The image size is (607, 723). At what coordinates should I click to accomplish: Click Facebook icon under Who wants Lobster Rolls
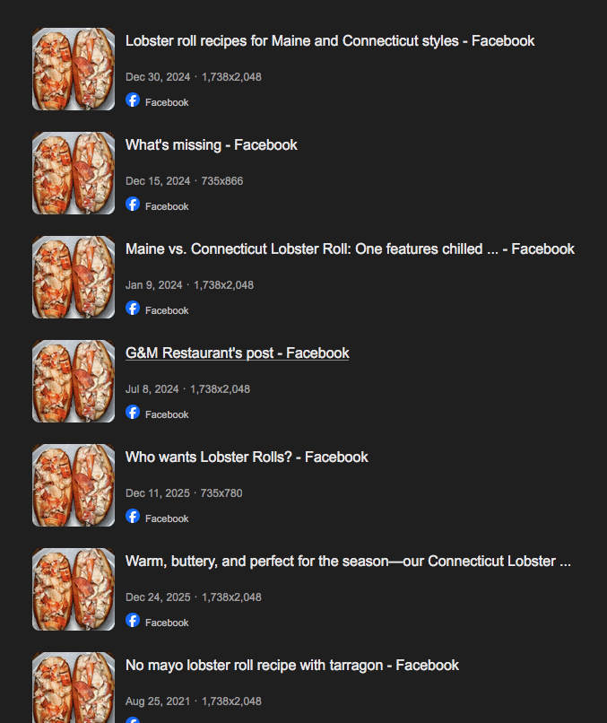(133, 517)
